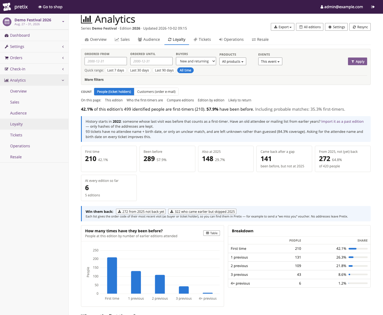Switch the chart to Table view
The image size is (383, 315).
(211, 233)
